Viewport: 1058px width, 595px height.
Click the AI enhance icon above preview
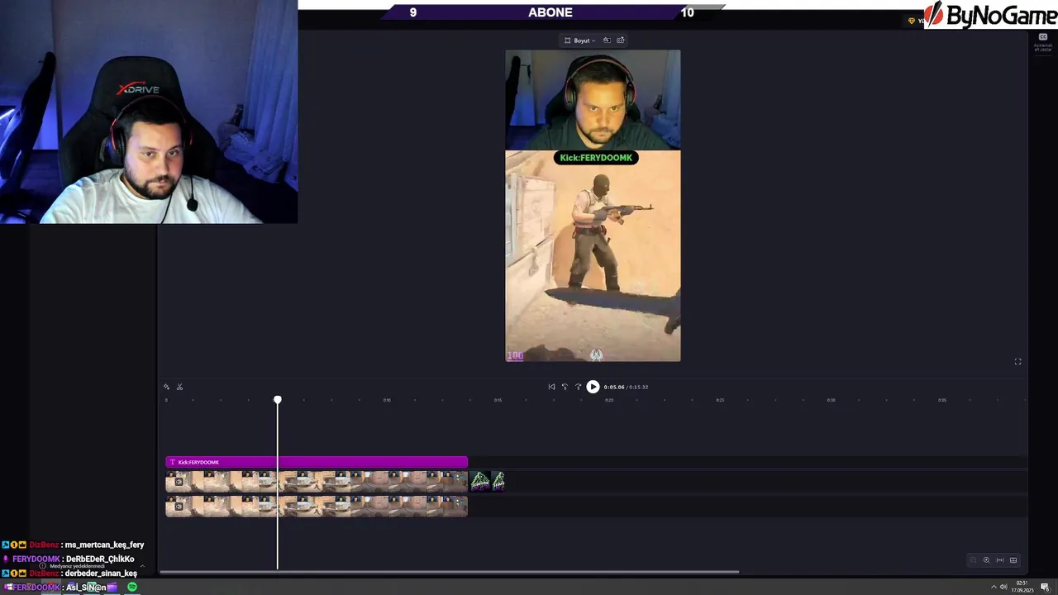(621, 40)
